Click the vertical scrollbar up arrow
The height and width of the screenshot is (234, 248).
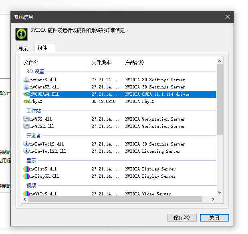220,61
